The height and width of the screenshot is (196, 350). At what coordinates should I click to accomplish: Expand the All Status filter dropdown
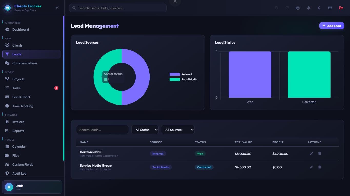pos(145,130)
